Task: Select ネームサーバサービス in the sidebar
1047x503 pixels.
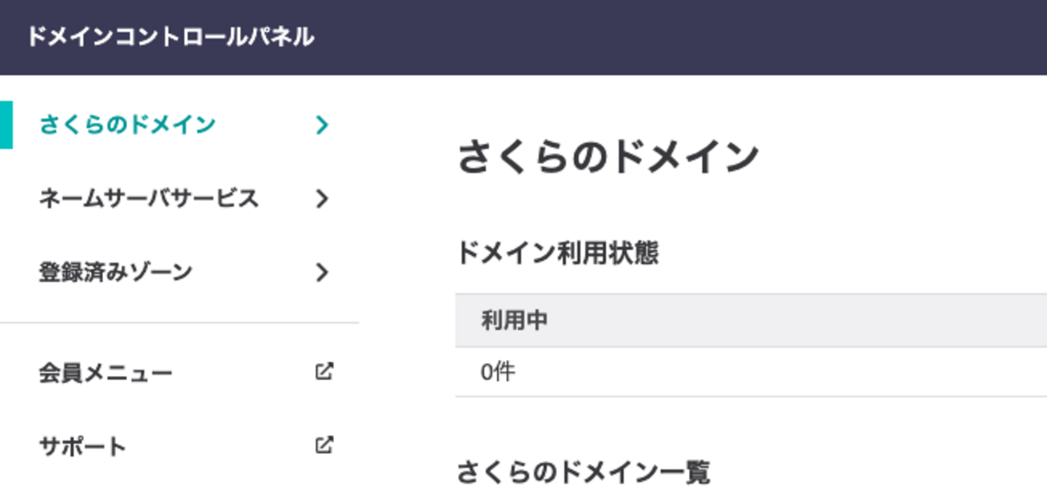Action: 180,199
